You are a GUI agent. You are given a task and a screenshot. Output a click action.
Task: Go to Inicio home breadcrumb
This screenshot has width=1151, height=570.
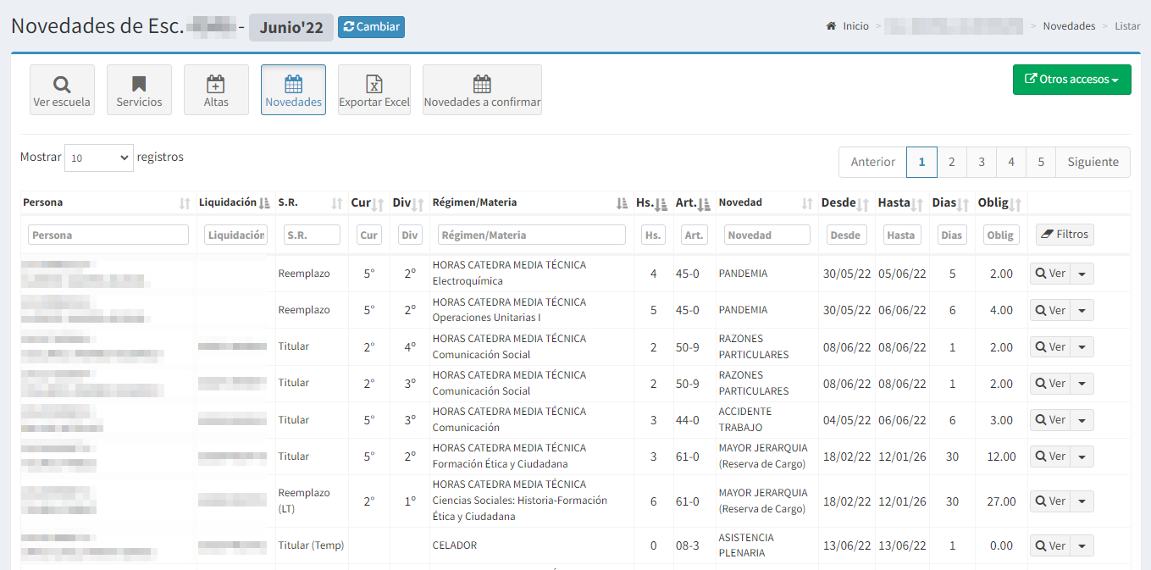pos(848,26)
